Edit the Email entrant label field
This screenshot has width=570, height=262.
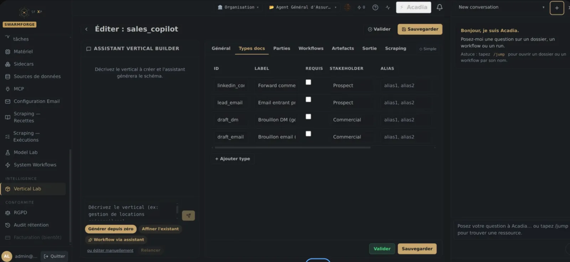(x=277, y=103)
